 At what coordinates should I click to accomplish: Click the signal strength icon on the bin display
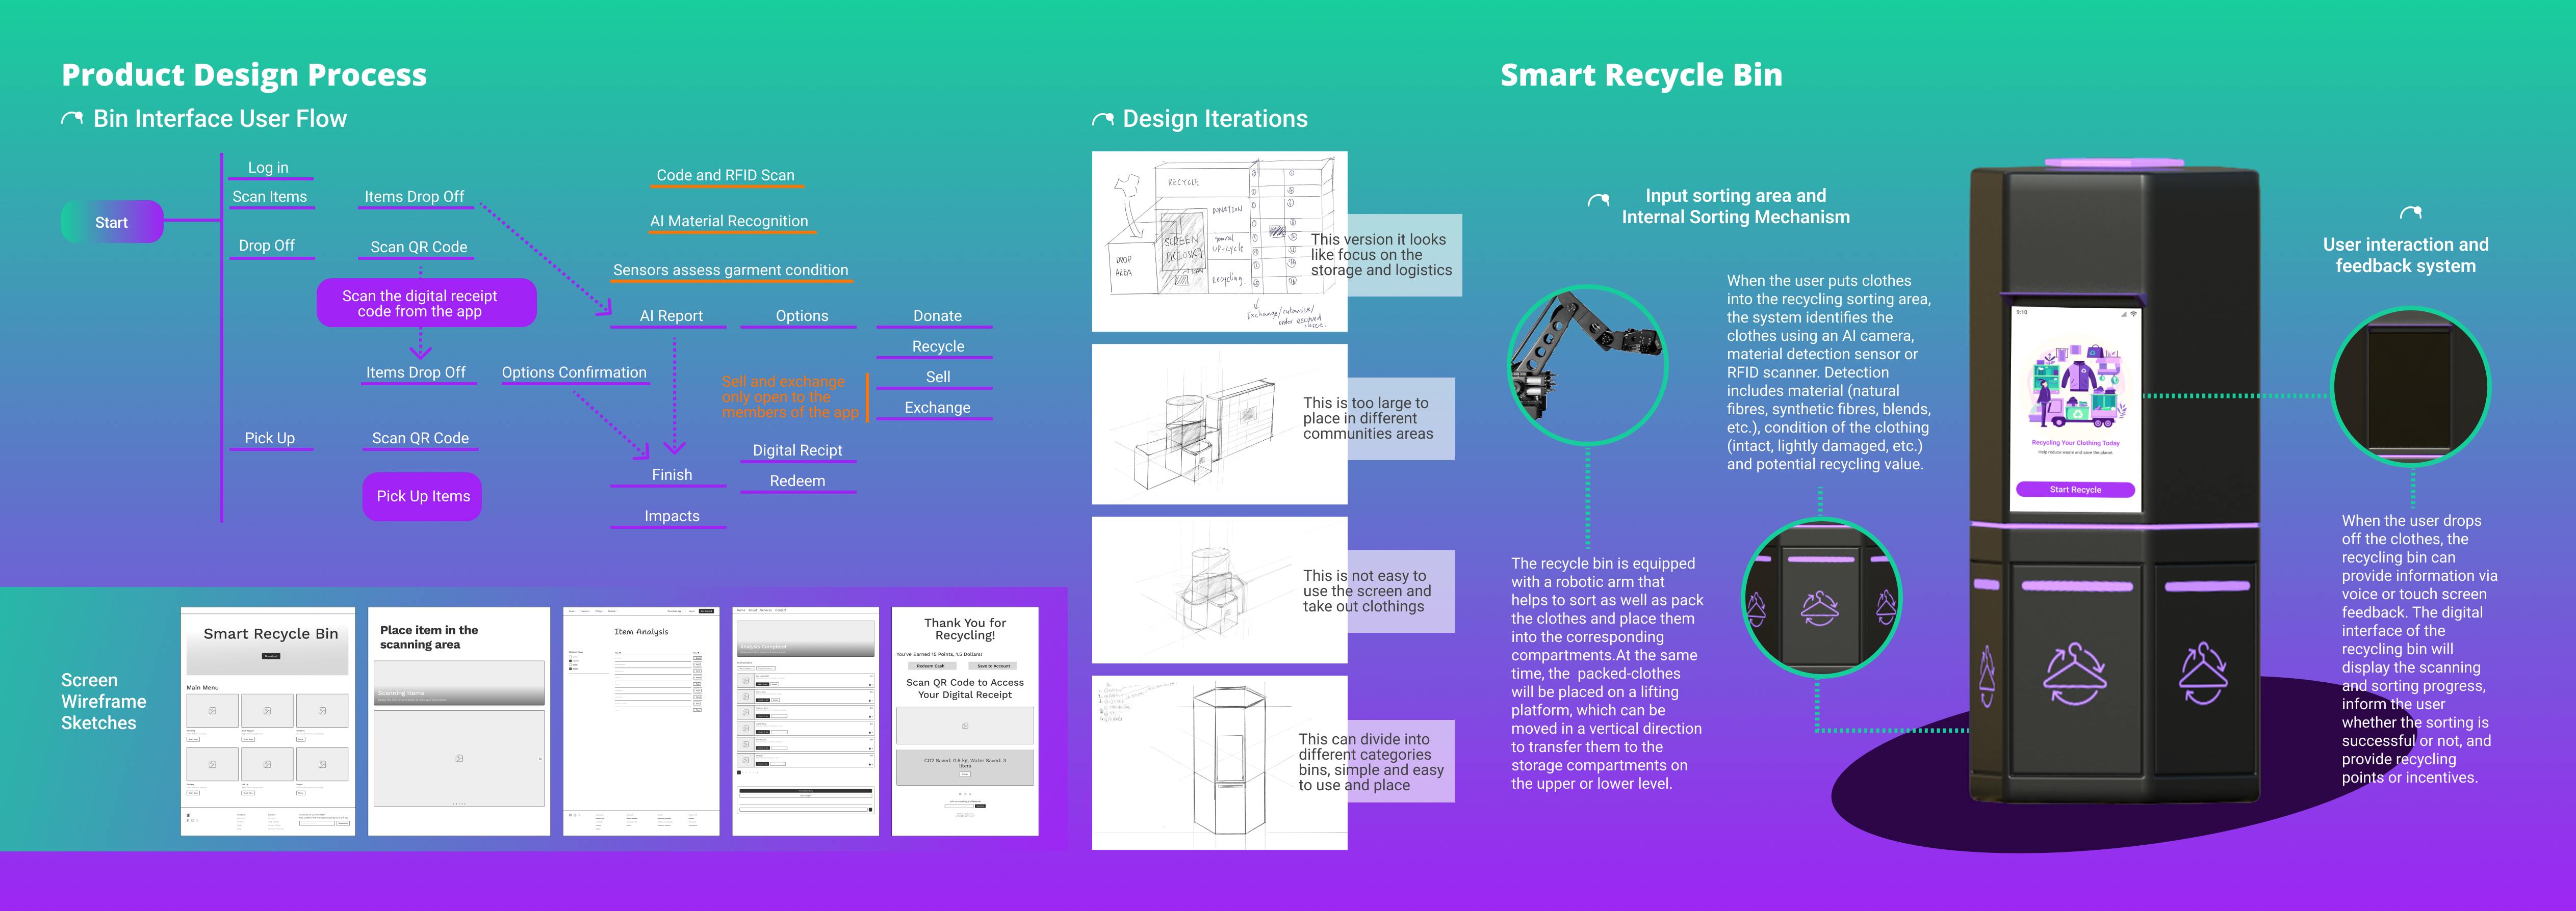pyautogui.click(x=2124, y=314)
